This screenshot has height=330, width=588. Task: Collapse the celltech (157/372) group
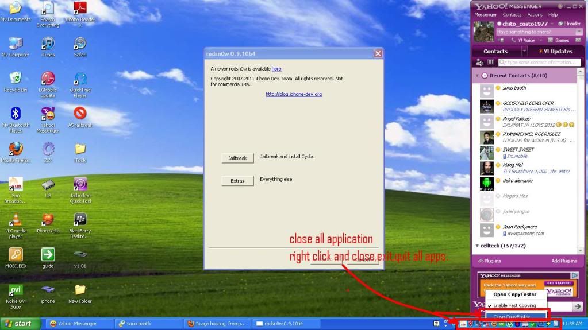pyautogui.click(x=477, y=246)
